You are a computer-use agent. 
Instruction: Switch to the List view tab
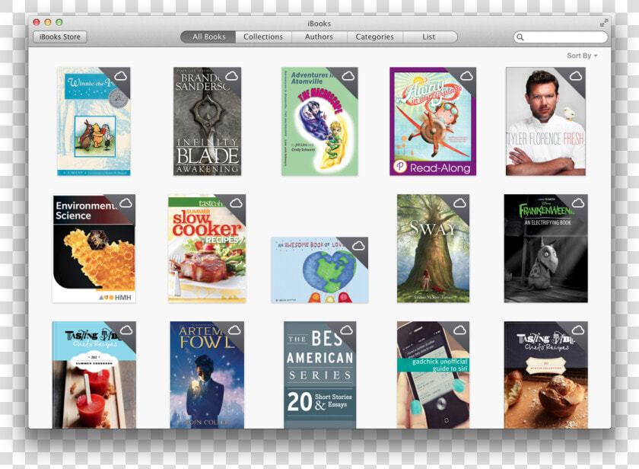[430, 37]
